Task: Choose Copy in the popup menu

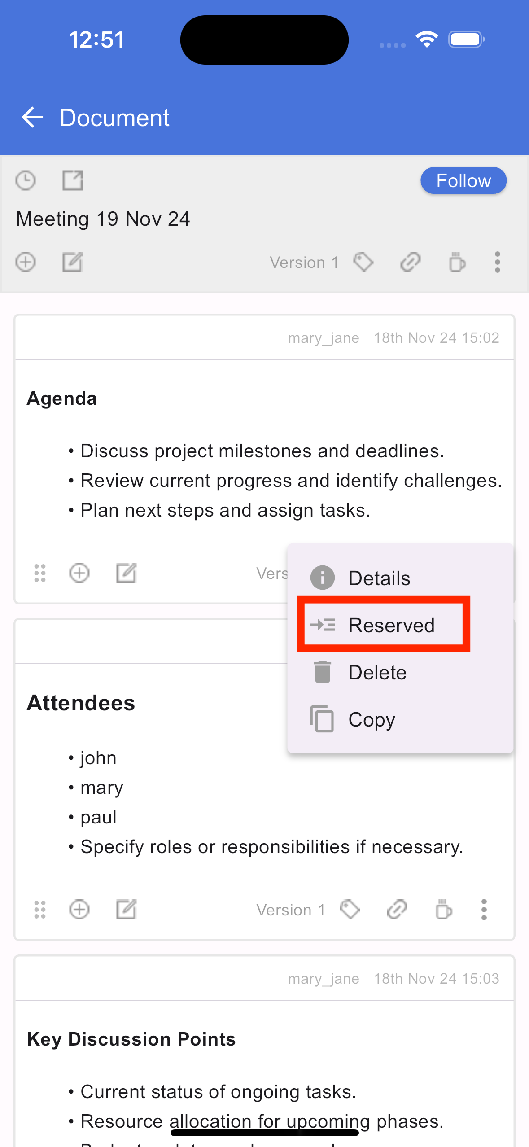Action: tap(400, 719)
